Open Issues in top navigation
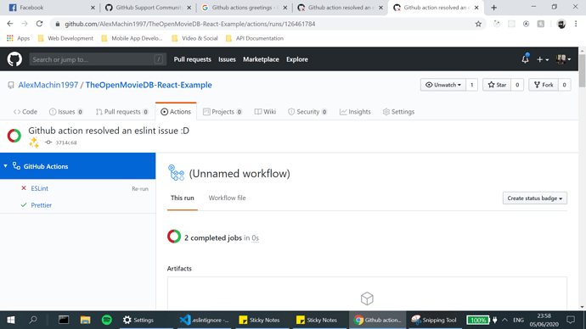This screenshot has width=586, height=329. [227, 59]
